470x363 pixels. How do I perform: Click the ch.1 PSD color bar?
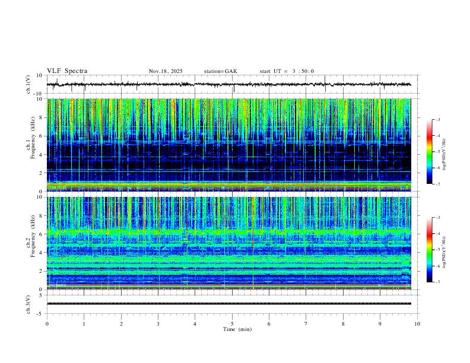(429, 152)
